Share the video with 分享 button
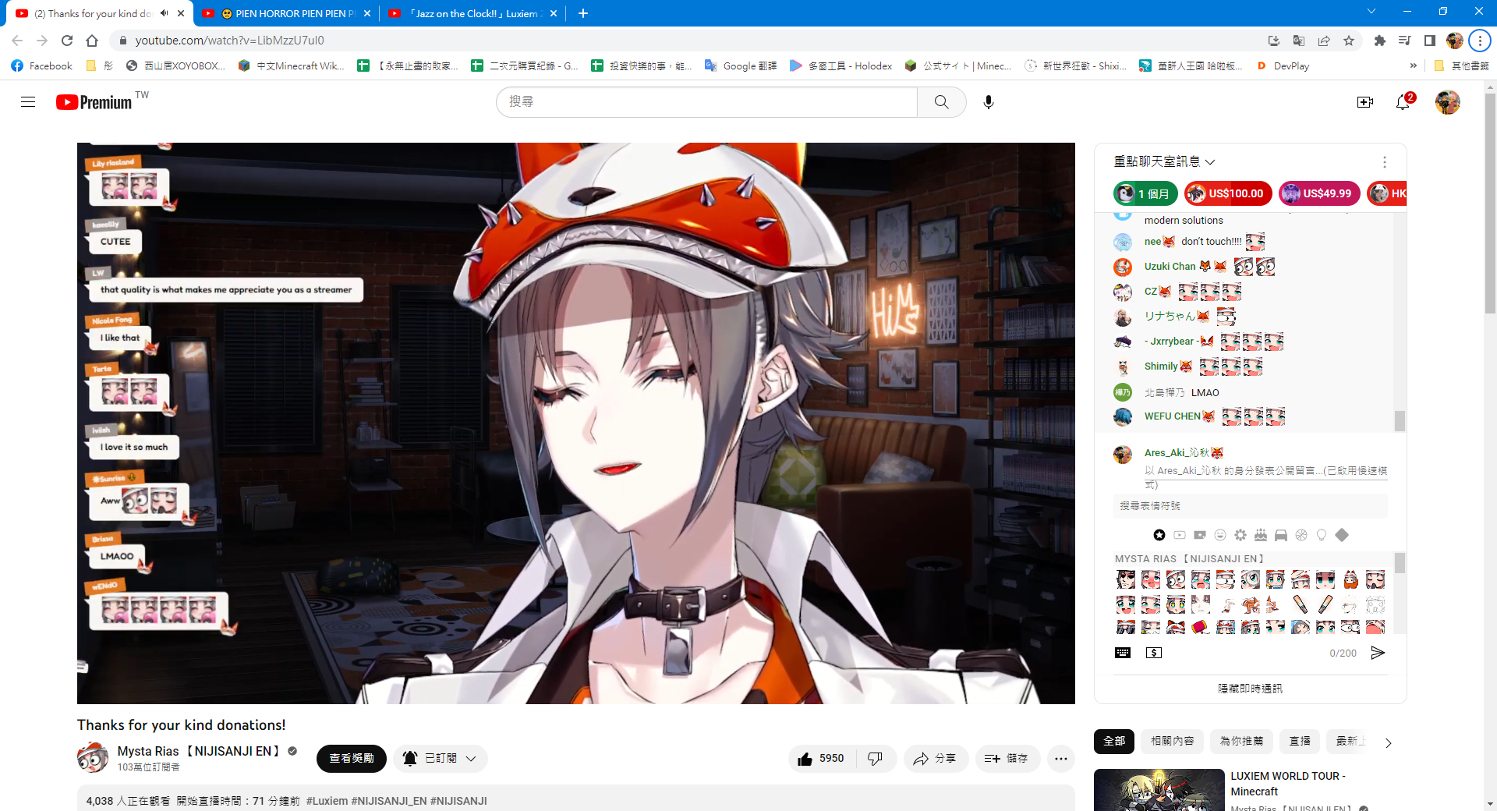The image size is (1497, 811). pos(935,758)
